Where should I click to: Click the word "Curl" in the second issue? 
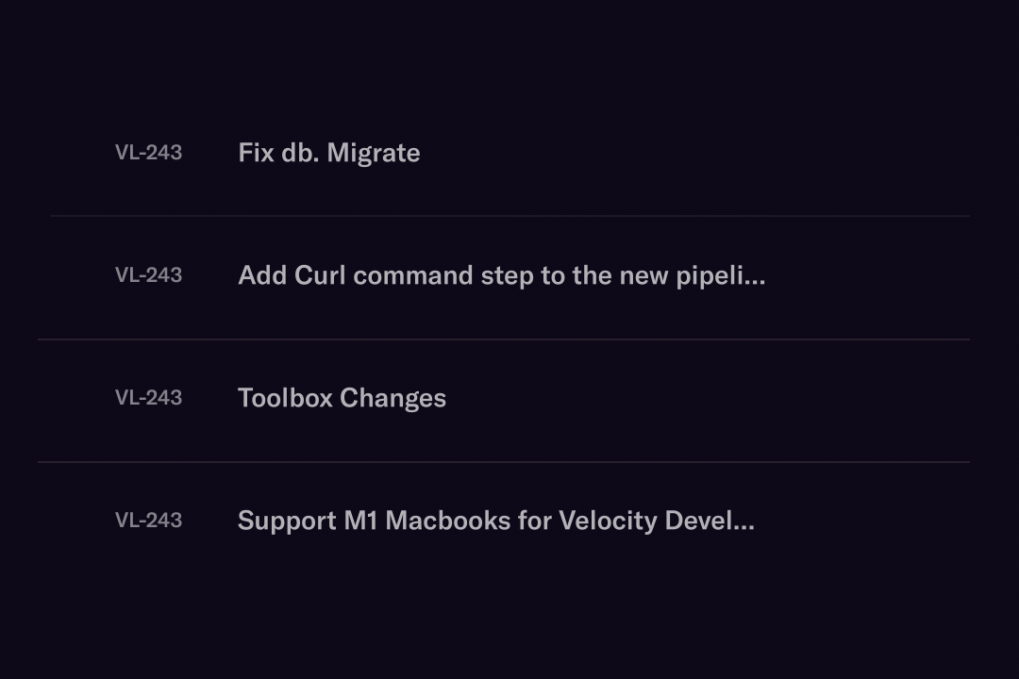click(x=320, y=275)
